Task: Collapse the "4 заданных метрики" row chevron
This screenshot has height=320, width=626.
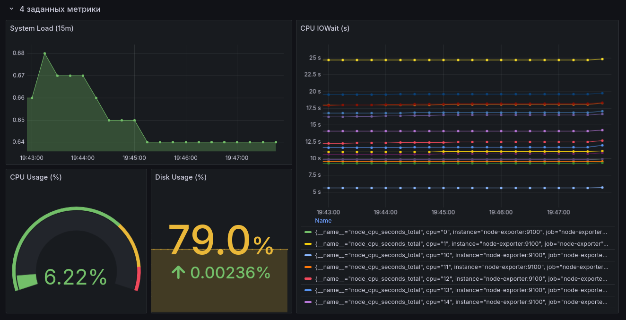Action: coord(11,9)
